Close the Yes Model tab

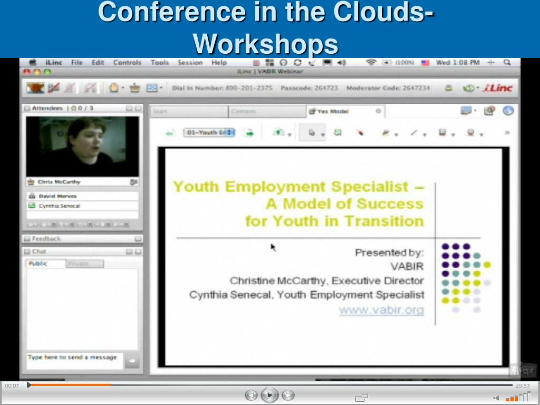[x=378, y=111]
